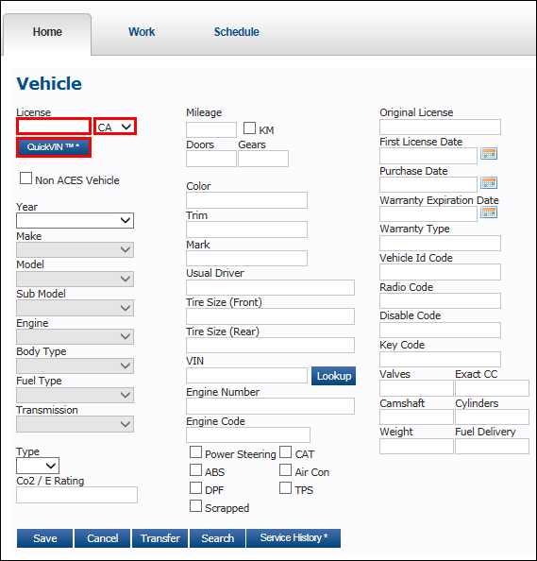Image resolution: width=537 pixels, height=561 pixels.
Task: Click the Radio Code field
Action: 440,301
